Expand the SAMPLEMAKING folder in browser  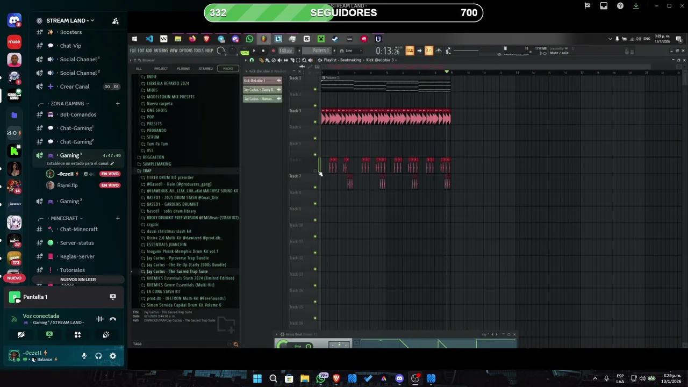(156, 164)
